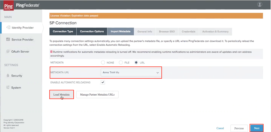Viewport: 271px width, 132px height.
Task: Click the Service Provider sidebar icon
Action: click(8, 40)
